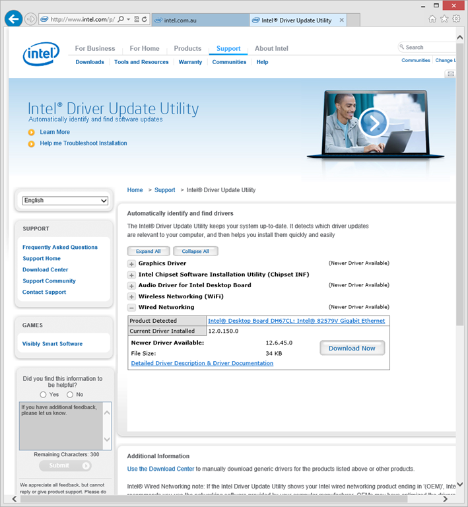Click the Intel logo
Viewport: 468px width, 507px height.
[x=41, y=54]
